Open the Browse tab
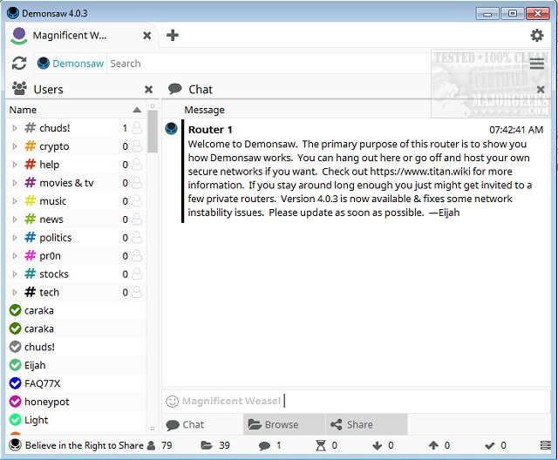This screenshot has height=460, width=558. point(284,424)
